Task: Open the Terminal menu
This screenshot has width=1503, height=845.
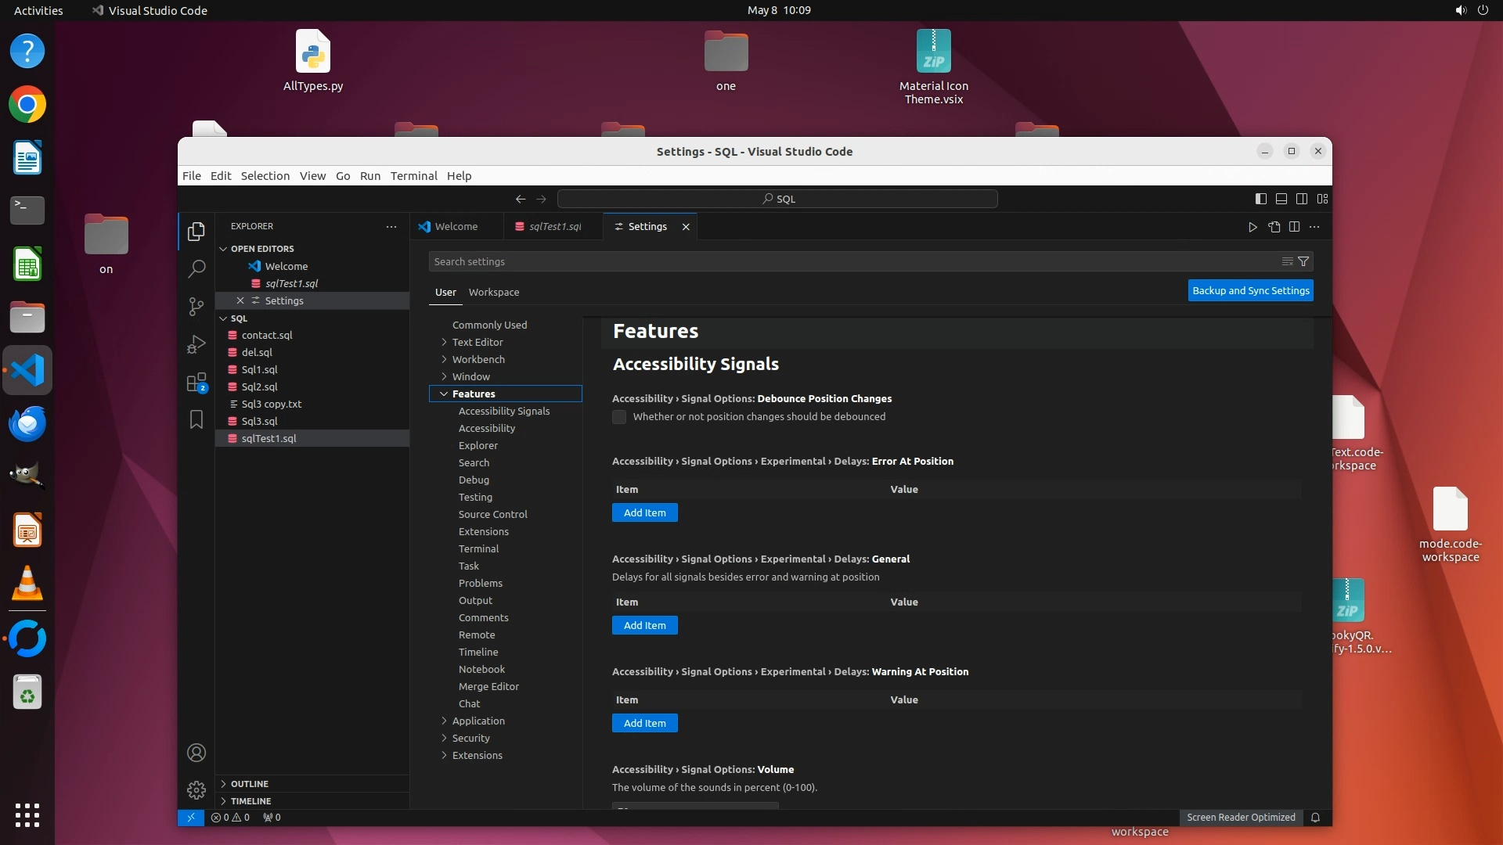Action: click(x=413, y=176)
